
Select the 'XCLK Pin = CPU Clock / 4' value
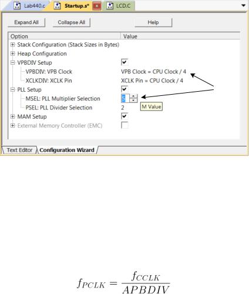tap(152, 81)
